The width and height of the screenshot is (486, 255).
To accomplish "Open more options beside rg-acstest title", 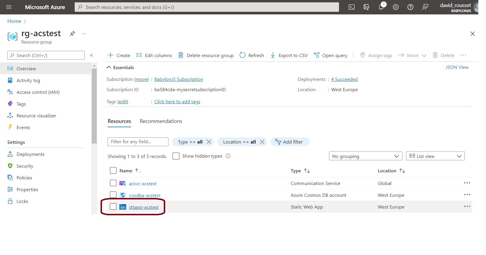I will [x=84, y=34].
